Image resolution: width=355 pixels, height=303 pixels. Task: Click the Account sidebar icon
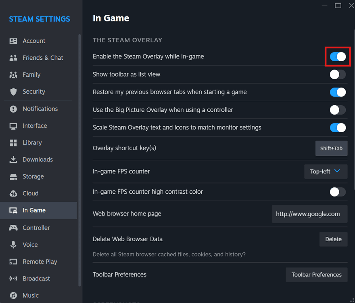[13, 41]
